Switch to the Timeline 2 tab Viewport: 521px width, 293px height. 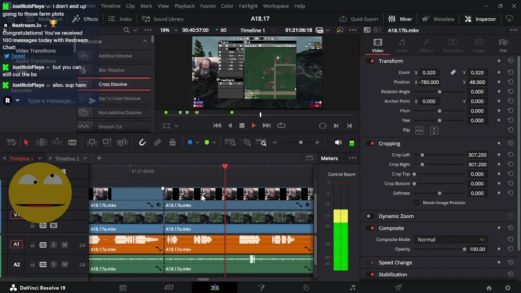(67, 159)
